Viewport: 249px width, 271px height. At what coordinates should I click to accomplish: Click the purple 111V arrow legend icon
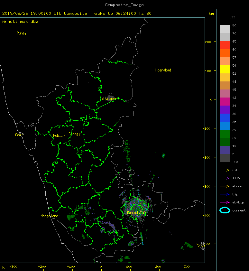[x=225, y=178]
